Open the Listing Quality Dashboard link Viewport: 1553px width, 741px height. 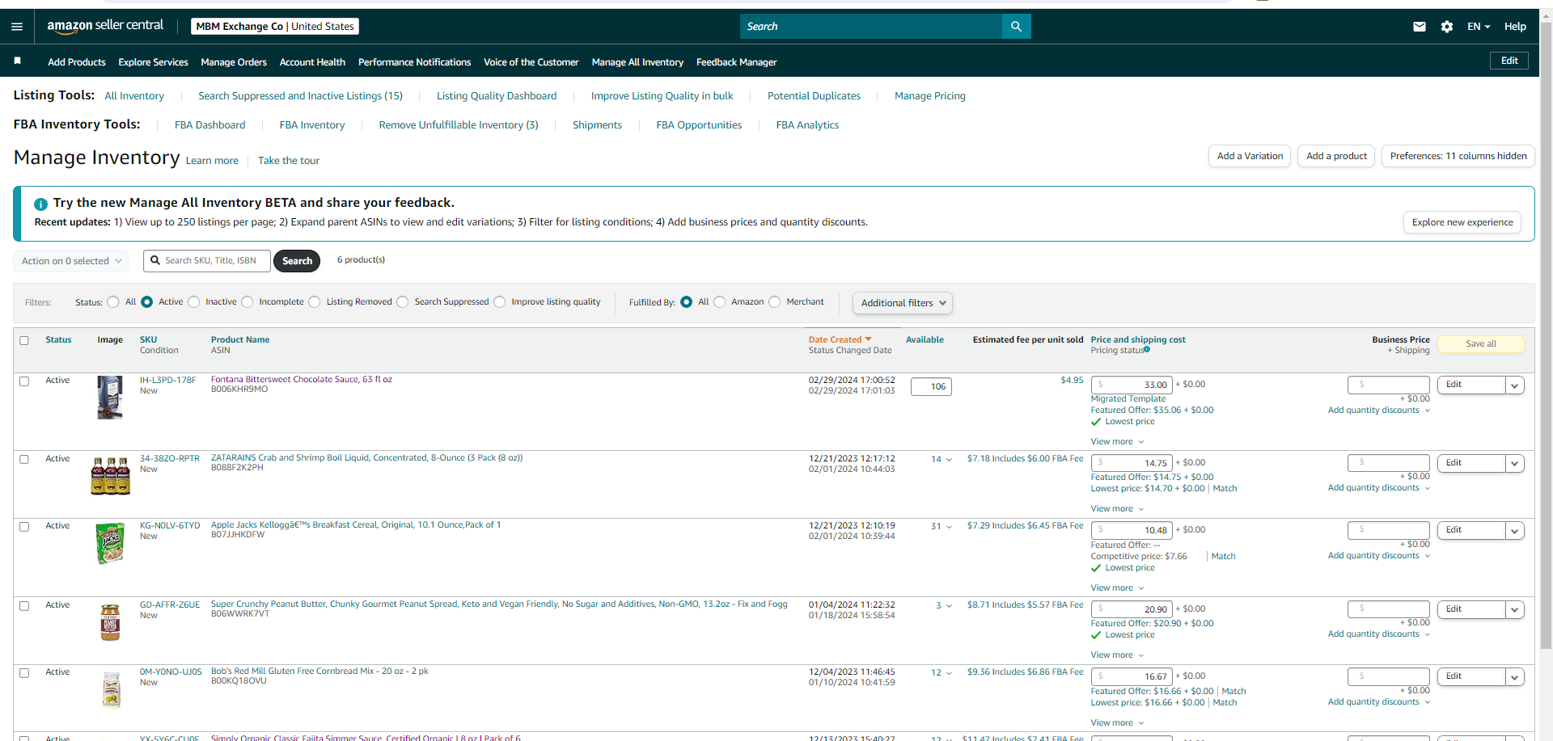pyautogui.click(x=497, y=96)
